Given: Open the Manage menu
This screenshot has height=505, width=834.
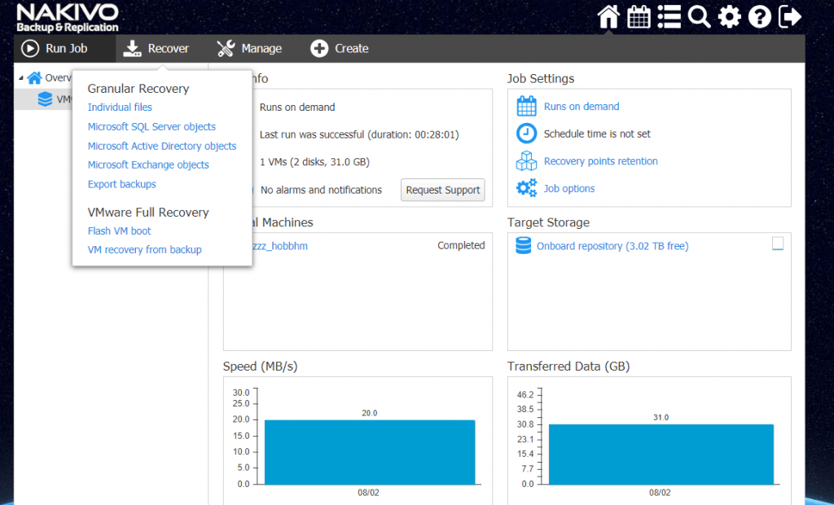Looking at the screenshot, I should click(249, 48).
